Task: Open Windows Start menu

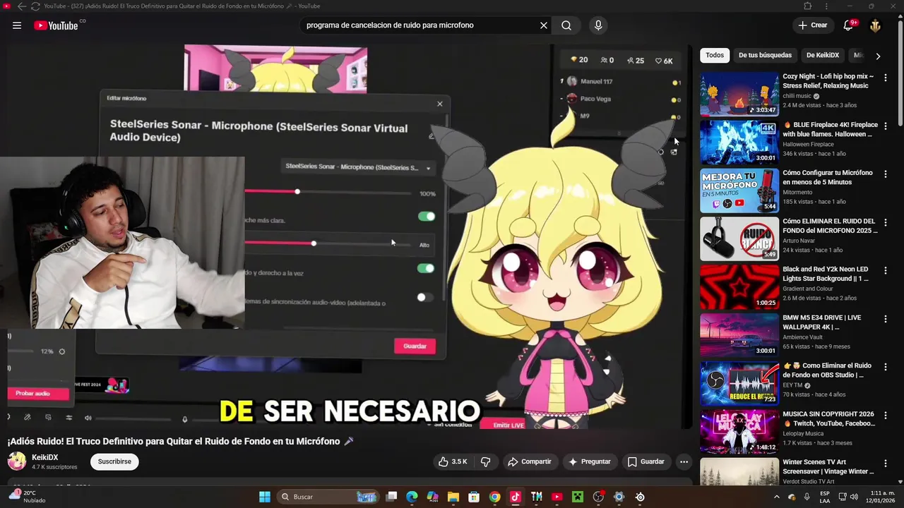Action: click(x=264, y=497)
